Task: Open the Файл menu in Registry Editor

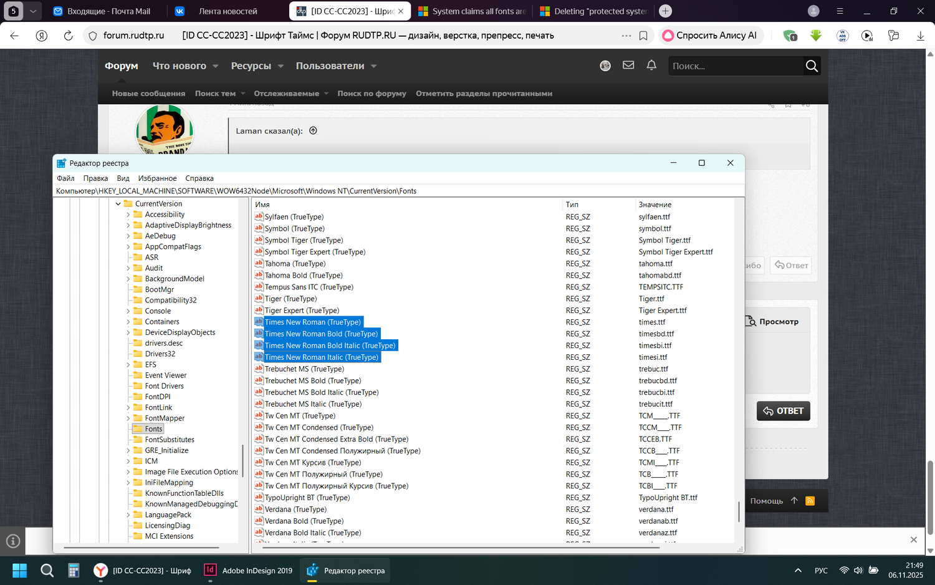Action: [x=65, y=178]
